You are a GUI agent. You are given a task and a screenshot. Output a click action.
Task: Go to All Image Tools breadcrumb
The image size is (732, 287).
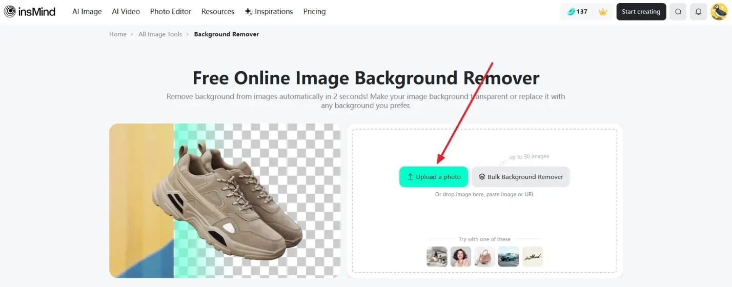coord(160,34)
